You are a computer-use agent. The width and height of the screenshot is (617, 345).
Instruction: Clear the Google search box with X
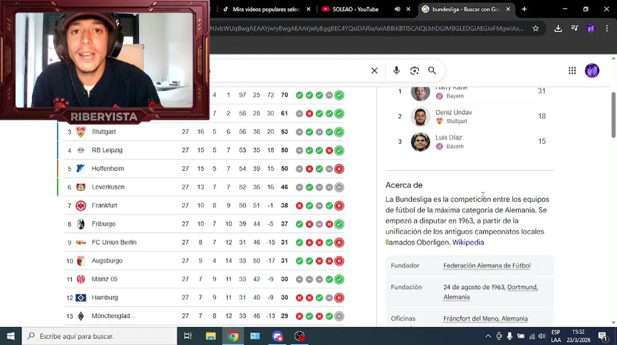pos(374,71)
